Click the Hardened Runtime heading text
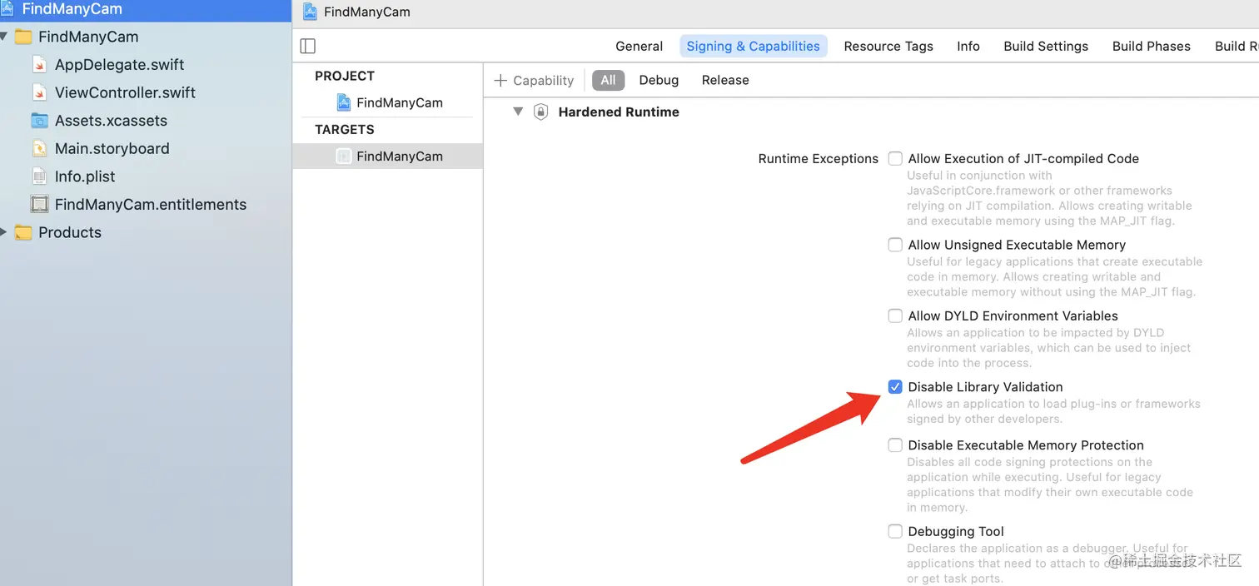The image size is (1259, 586). [619, 112]
